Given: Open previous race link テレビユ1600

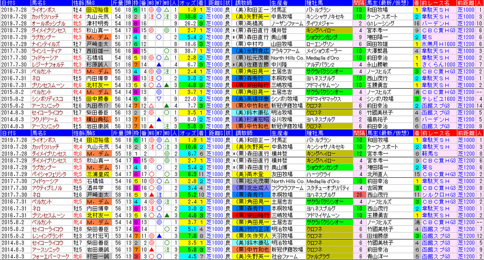Looking at the screenshot, I should (438, 99).
